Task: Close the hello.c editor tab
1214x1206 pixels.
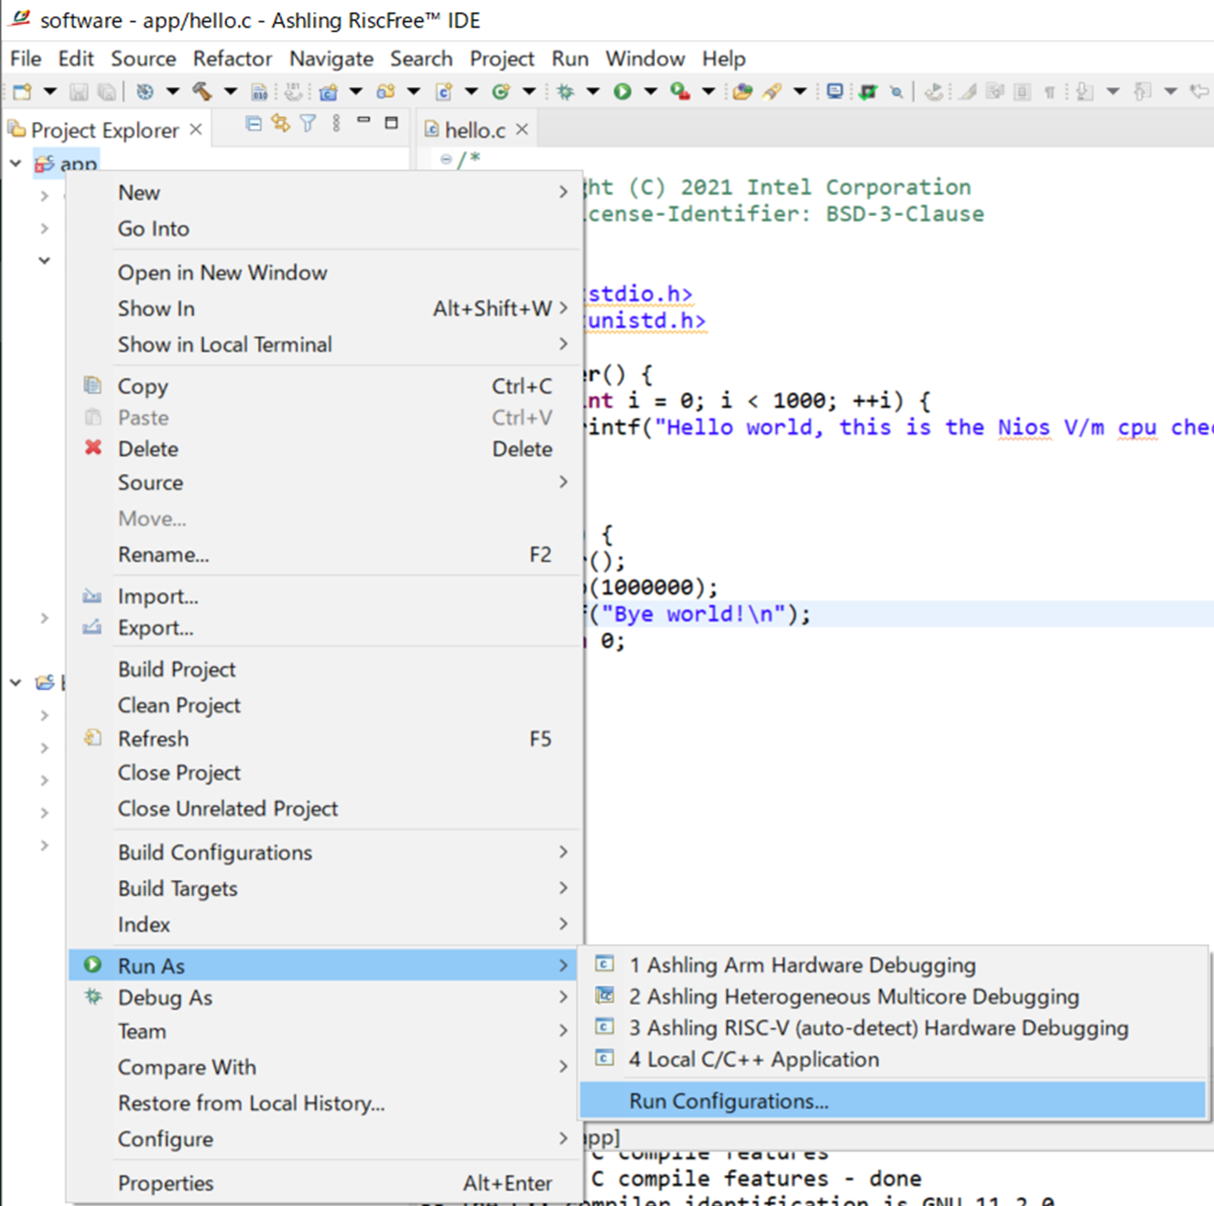Action: click(521, 129)
